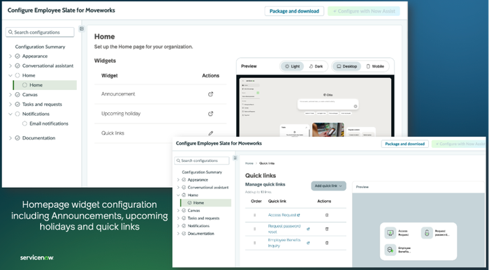The image size is (489, 270).
Task: Select Light preview mode
Action: pyautogui.click(x=292, y=66)
